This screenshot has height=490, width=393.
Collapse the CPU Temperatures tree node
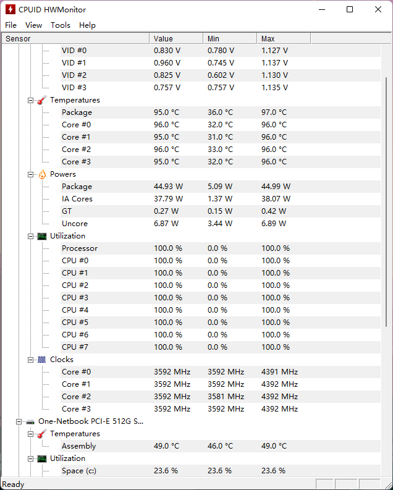pos(31,100)
